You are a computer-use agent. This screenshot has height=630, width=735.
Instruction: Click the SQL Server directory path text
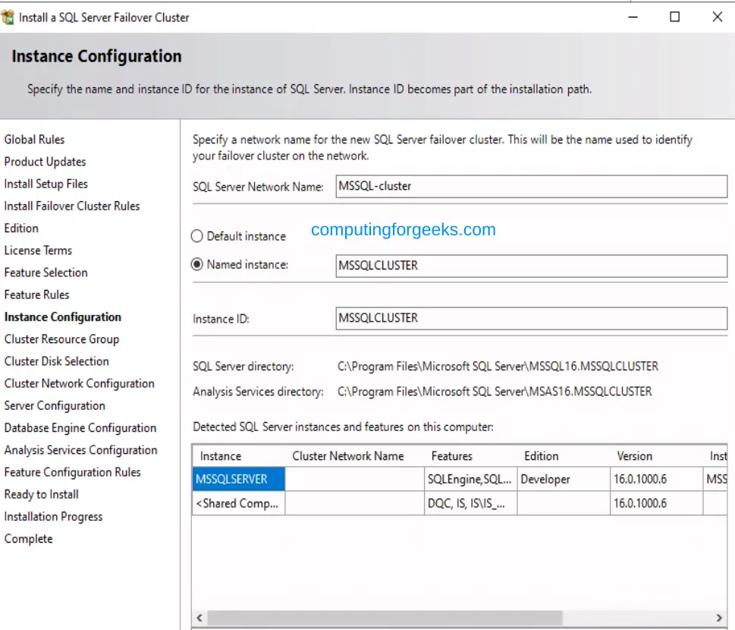[498, 367]
